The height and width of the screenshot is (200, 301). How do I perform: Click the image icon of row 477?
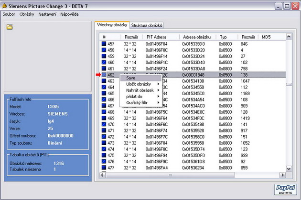pyautogui.click(x=104, y=168)
